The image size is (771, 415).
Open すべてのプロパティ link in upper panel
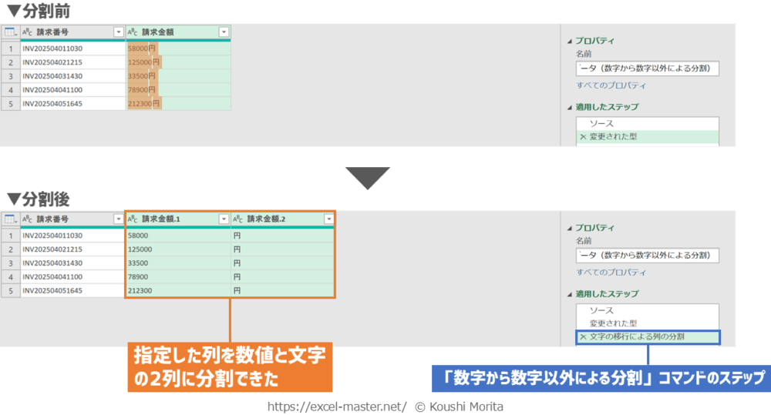[x=611, y=85]
